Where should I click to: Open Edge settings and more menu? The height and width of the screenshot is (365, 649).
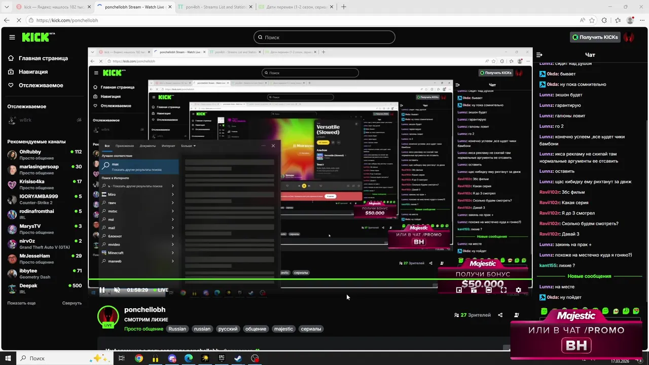tap(642, 20)
